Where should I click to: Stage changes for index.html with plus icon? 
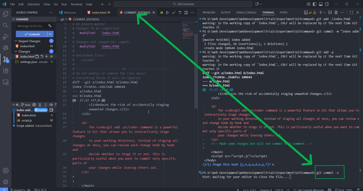point(46,57)
